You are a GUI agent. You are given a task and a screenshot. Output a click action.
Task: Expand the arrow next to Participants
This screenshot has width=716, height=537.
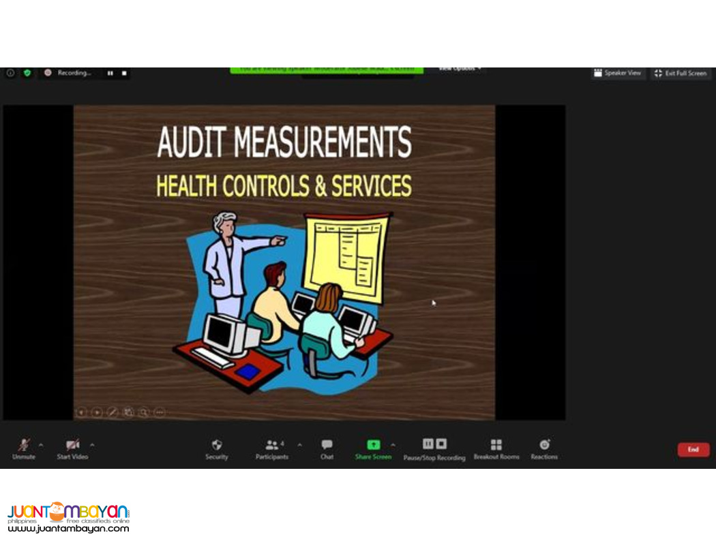299,445
